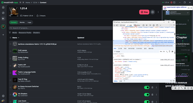Disable the Iris Shaders toggle switch
This screenshot has width=193, height=103.
click(147, 95)
